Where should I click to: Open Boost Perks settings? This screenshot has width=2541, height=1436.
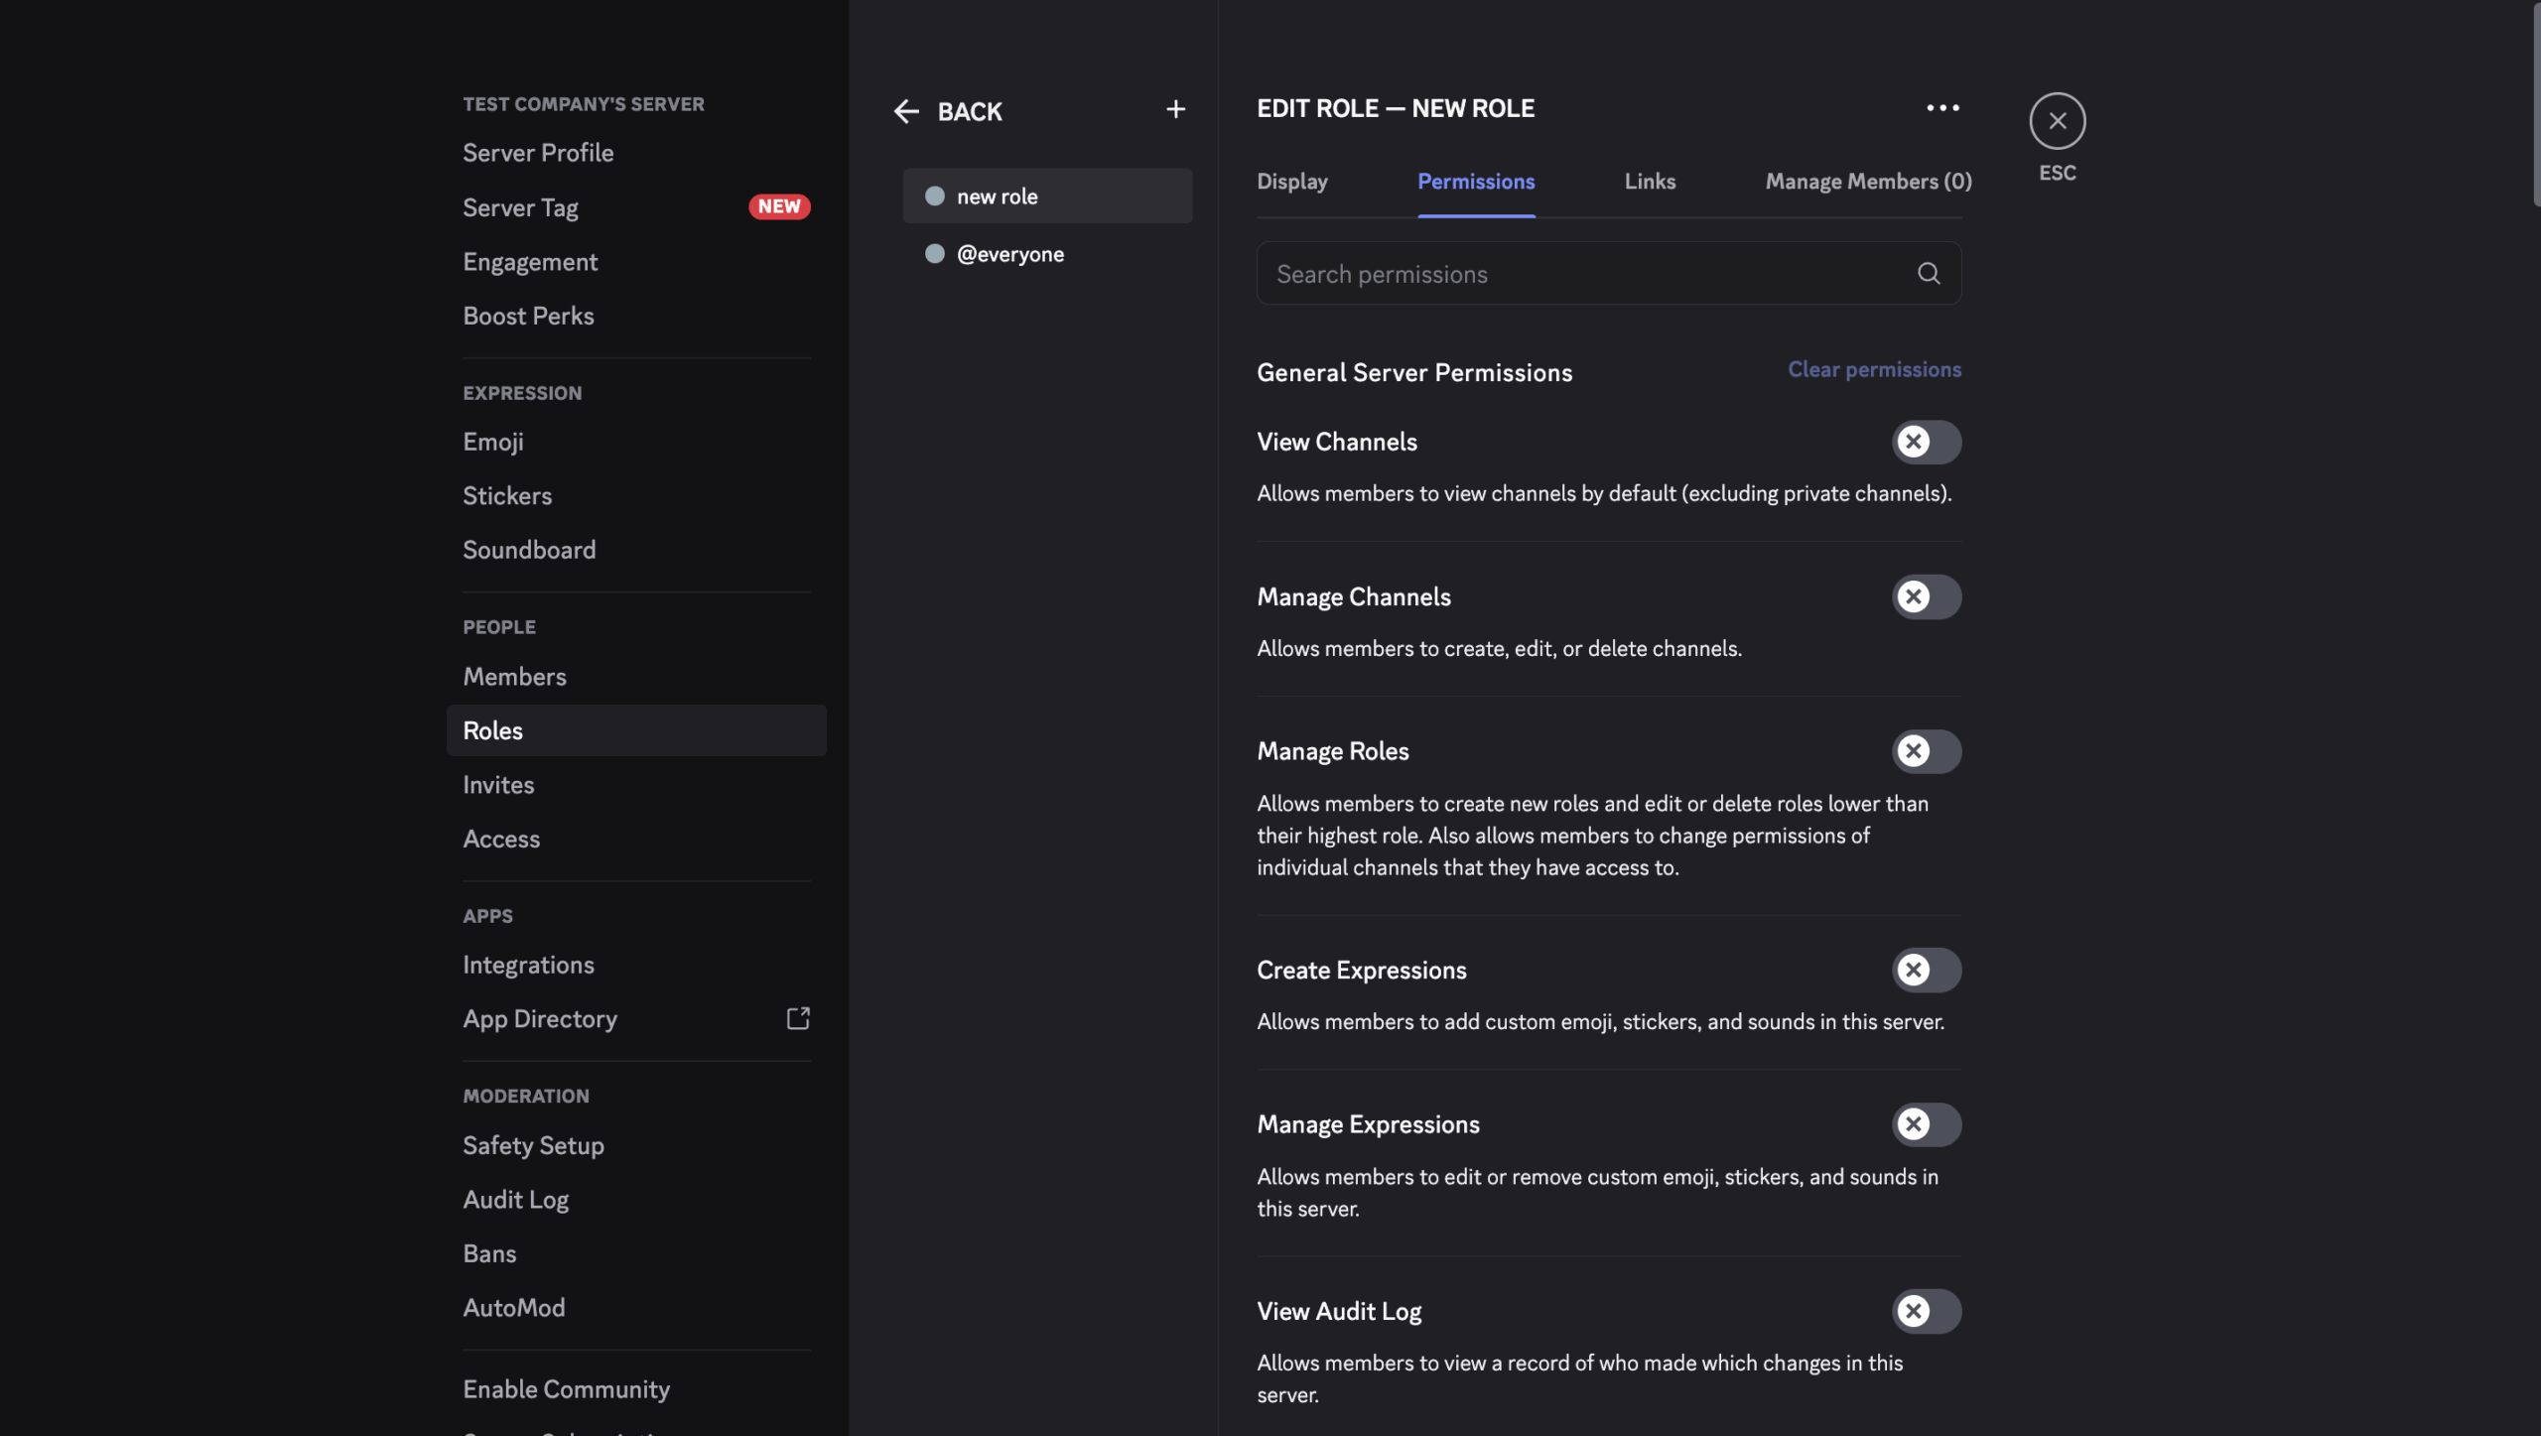pyautogui.click(x=636, y=315)
